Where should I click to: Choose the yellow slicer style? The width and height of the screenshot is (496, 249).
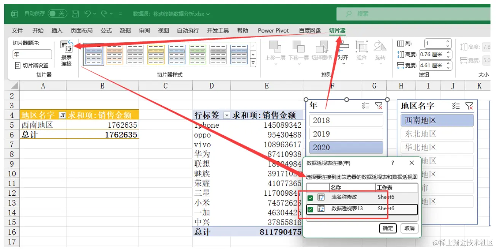point(156,54)
